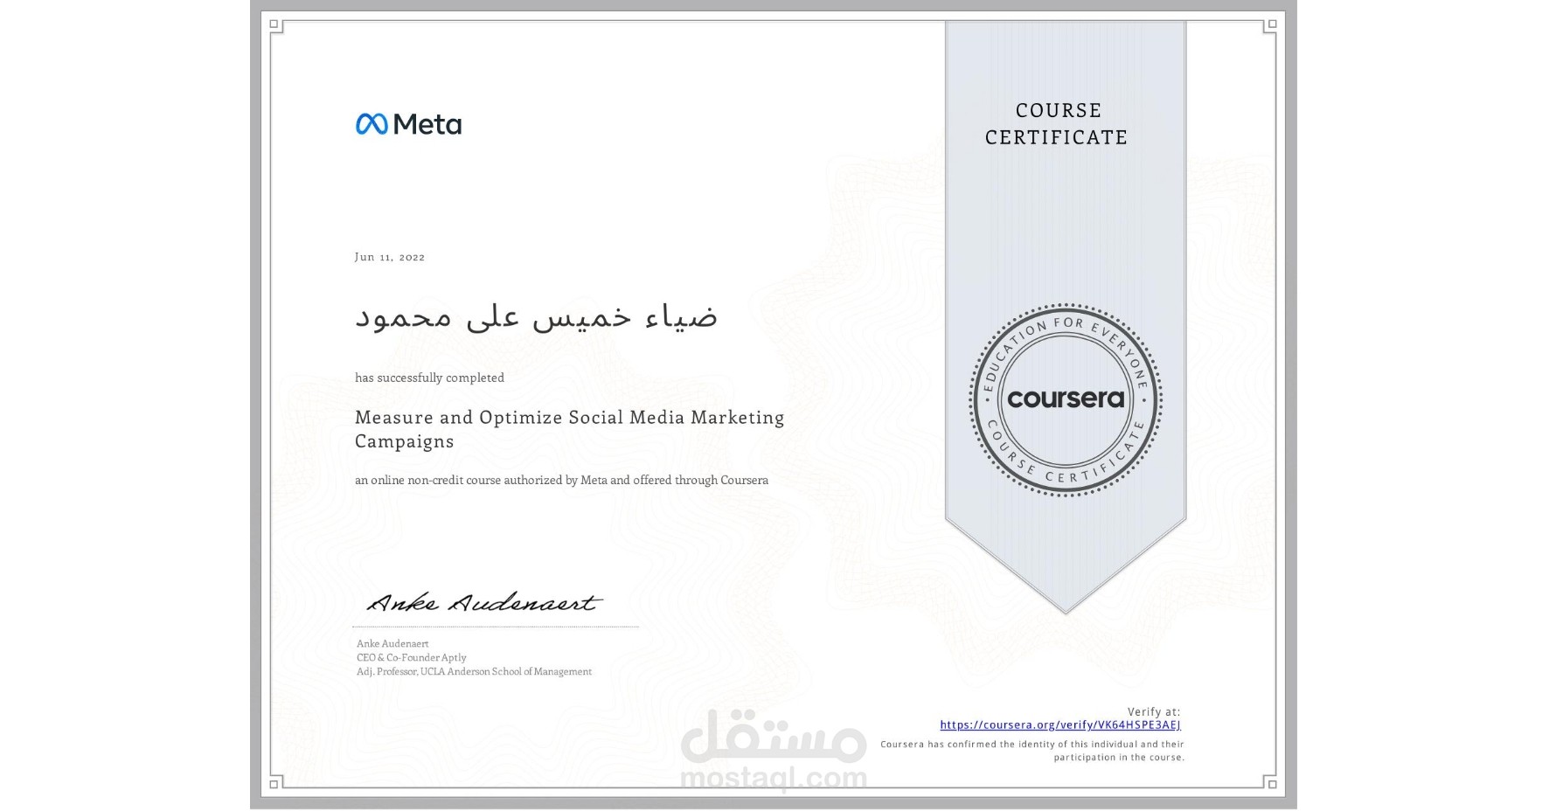
Task: Click Anke Audenaert's signature
Action: tap(483, 603)
